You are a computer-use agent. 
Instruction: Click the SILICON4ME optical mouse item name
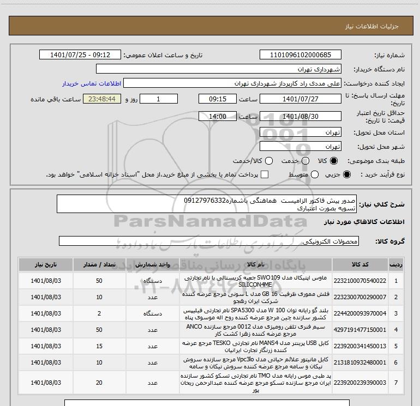[x=255, y=281]
